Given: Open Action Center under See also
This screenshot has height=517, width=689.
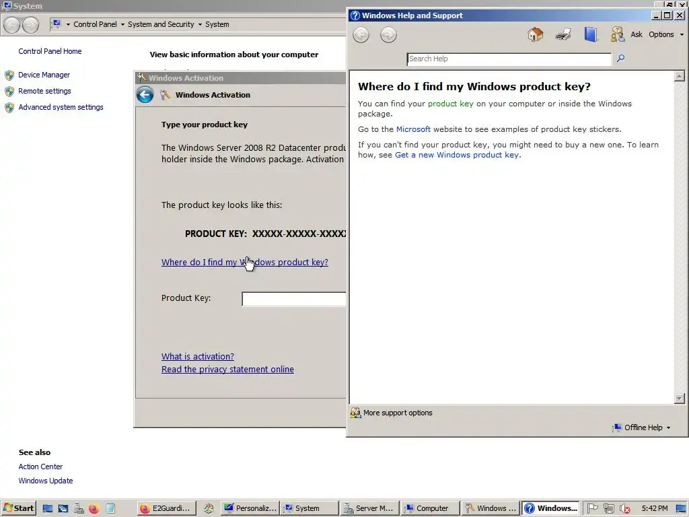Looking at the screenshot, I should click(40, 467).
